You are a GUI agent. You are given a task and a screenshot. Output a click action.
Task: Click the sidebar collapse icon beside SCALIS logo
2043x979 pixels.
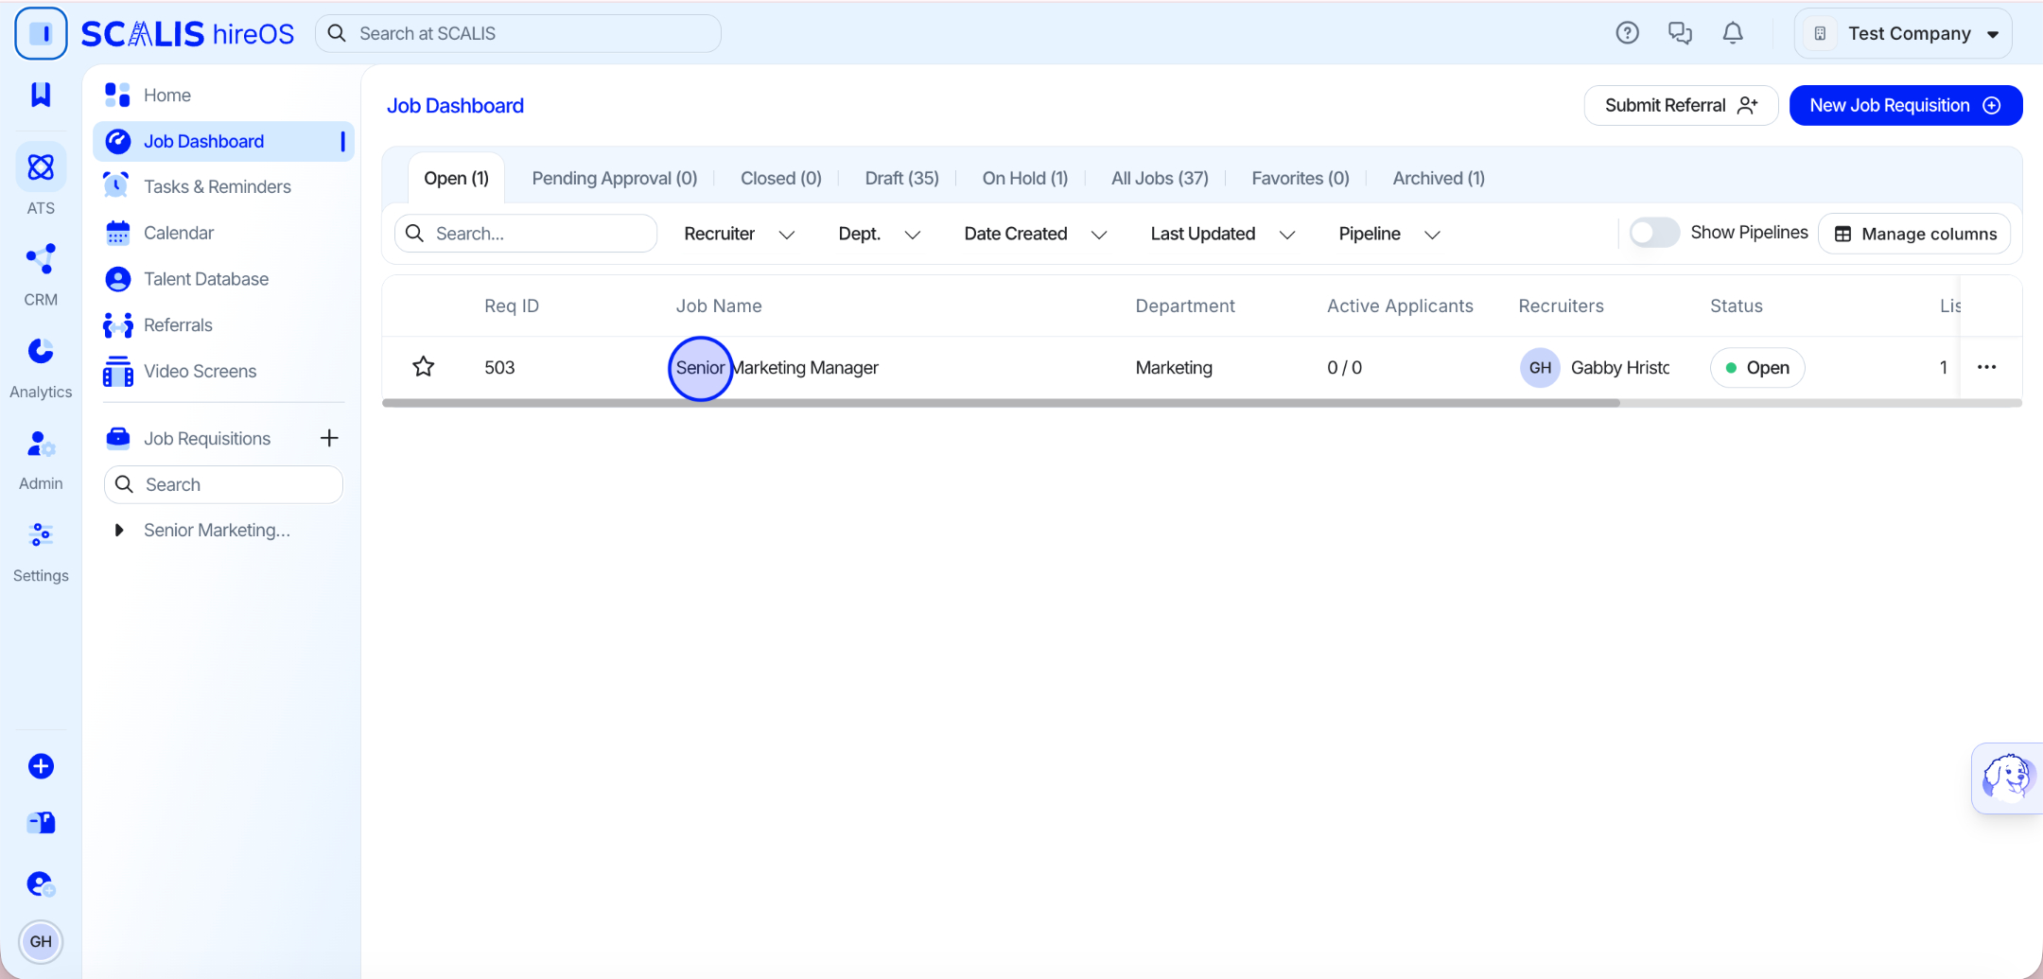41,34
